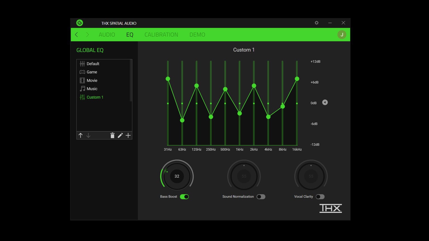
Task: Enable the Vocal Clarity toggle
Action: pyautogui.click(x=320, y=197)
